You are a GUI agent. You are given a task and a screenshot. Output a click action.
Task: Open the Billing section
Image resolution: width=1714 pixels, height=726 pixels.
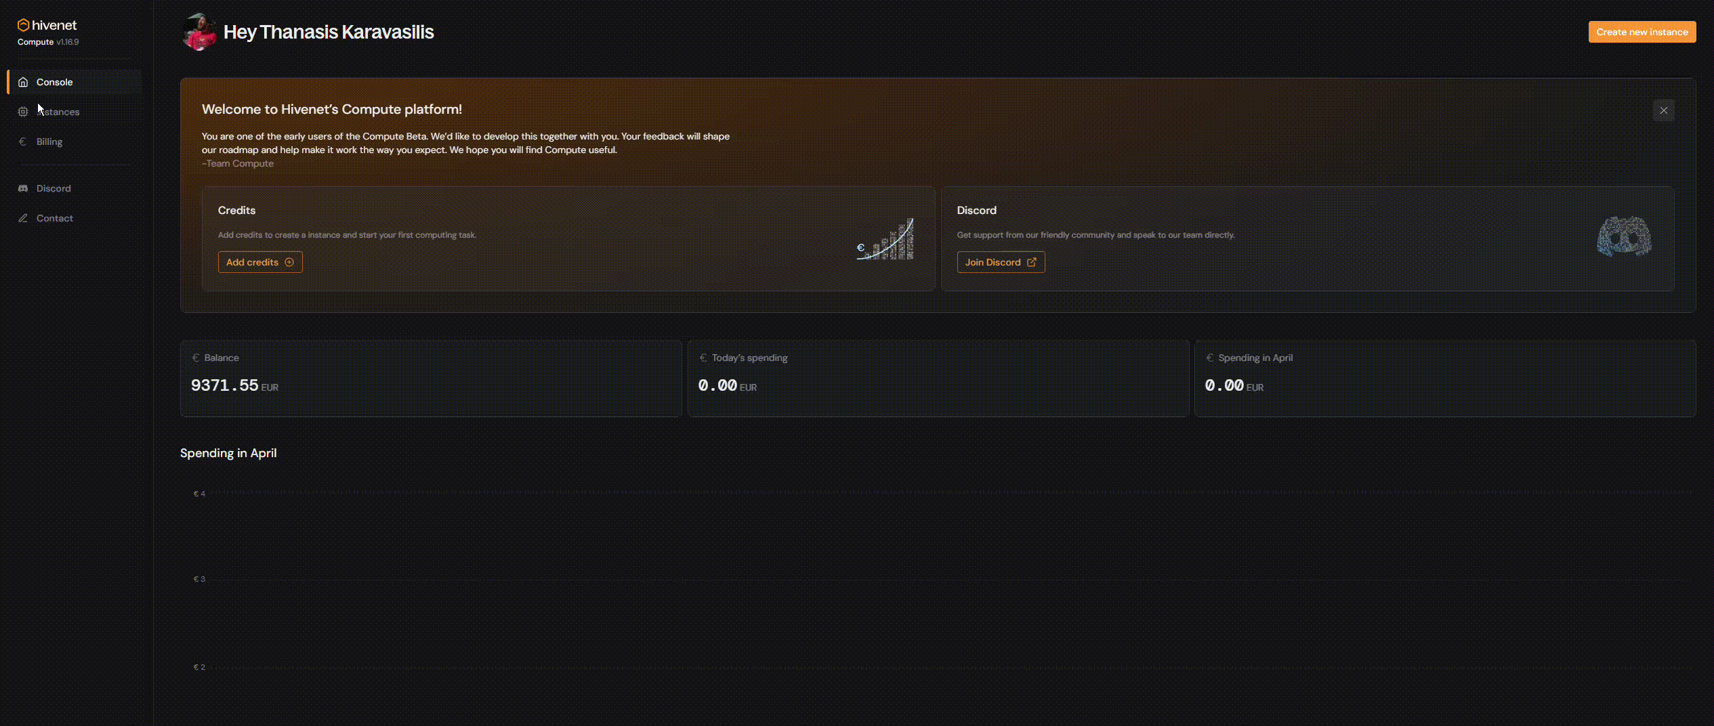click(49, 142)
